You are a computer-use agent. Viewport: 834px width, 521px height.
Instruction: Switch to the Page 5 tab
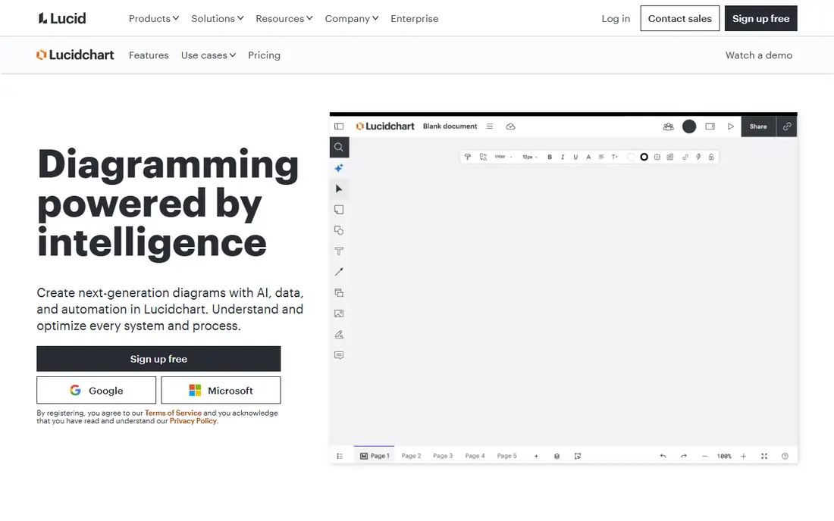click(x=507, y=456)
